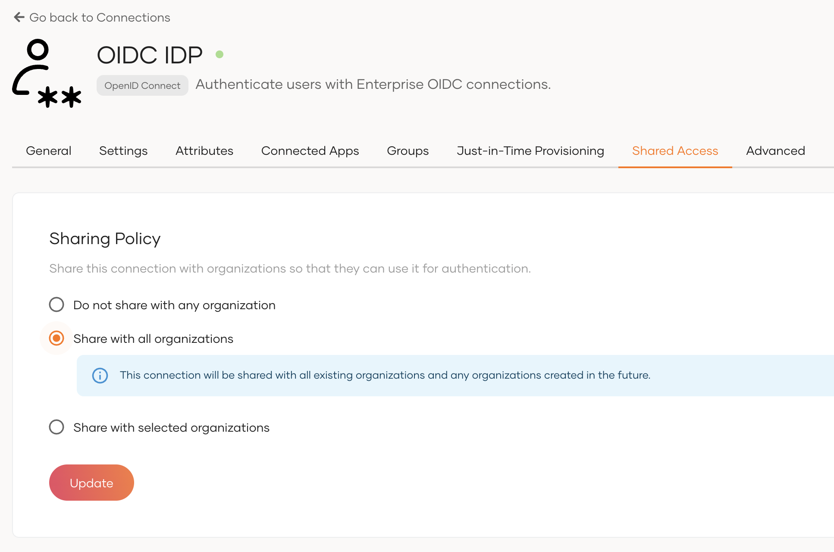The image size is (834, 552).
Task: Open the Groups tab
Action: 408,151
